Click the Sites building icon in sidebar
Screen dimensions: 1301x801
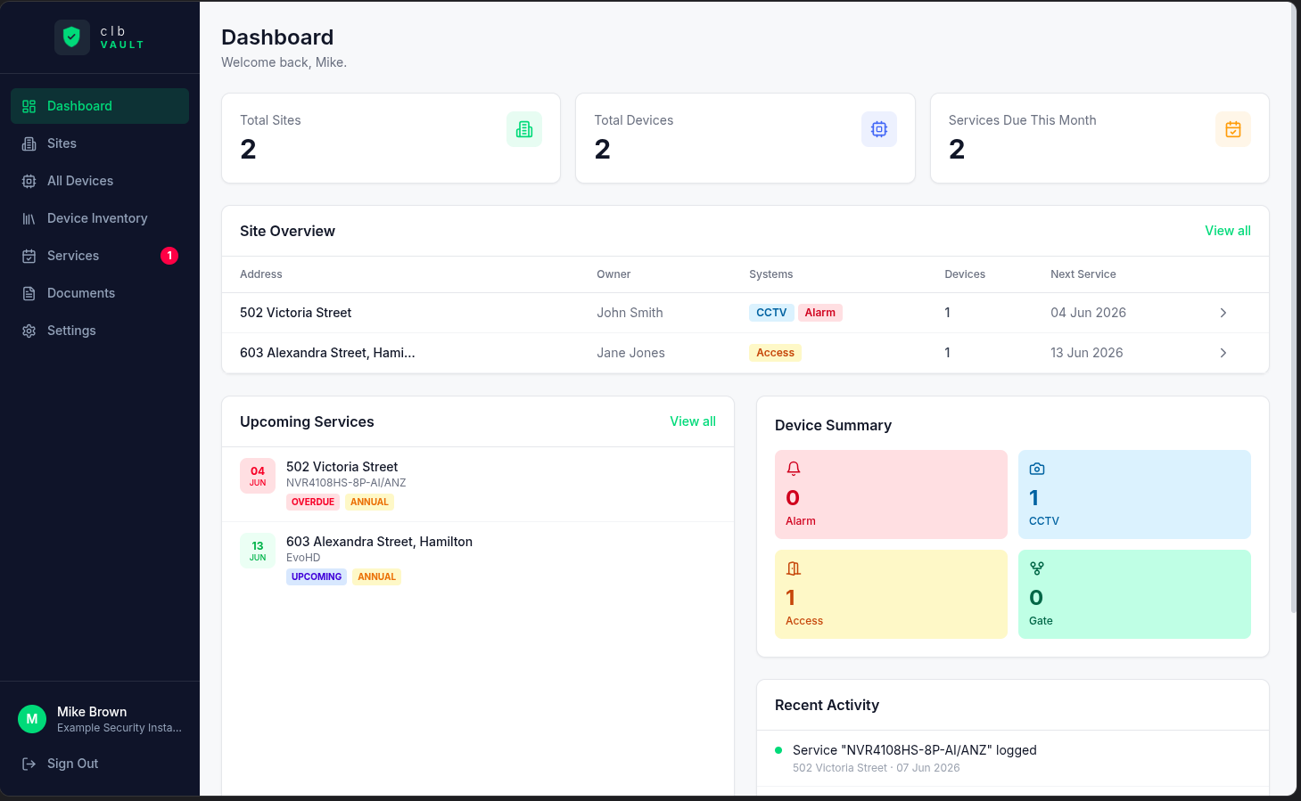click(29, 143)
